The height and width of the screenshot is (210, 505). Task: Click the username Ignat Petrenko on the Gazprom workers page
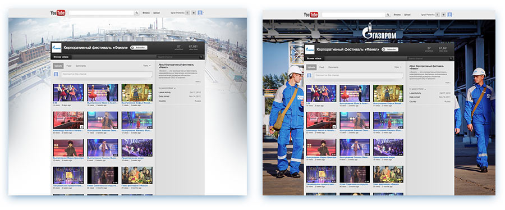click(x=428, y=15)
